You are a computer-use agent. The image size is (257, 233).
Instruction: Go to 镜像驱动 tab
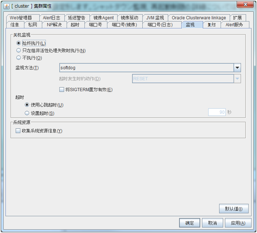pos(130,18)
